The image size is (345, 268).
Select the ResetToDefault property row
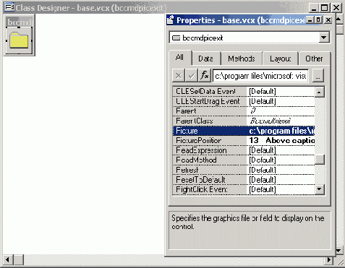[244, 180]
